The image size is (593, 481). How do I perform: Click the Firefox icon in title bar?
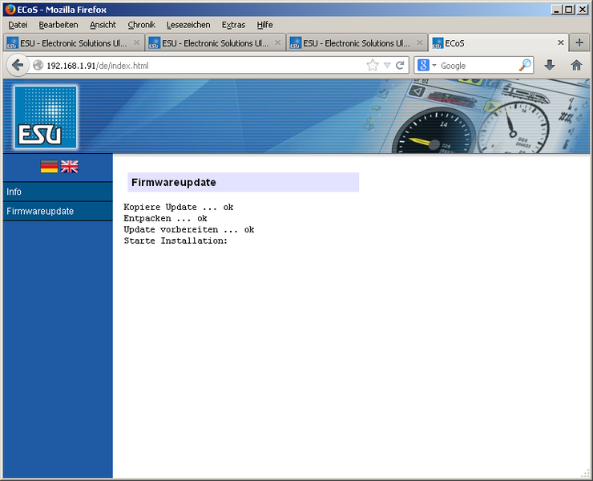[x=10, y=10]
